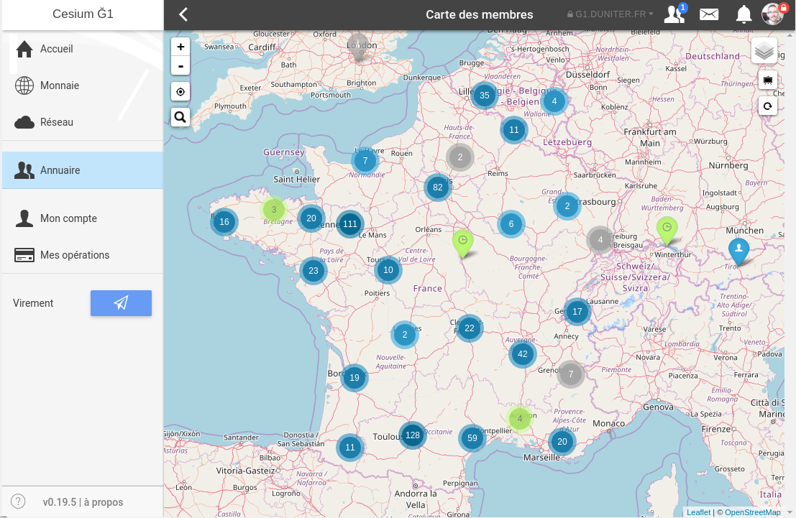Open the user profile avatar menu
This screenshot has height=518, width=796.
[774, 14]
